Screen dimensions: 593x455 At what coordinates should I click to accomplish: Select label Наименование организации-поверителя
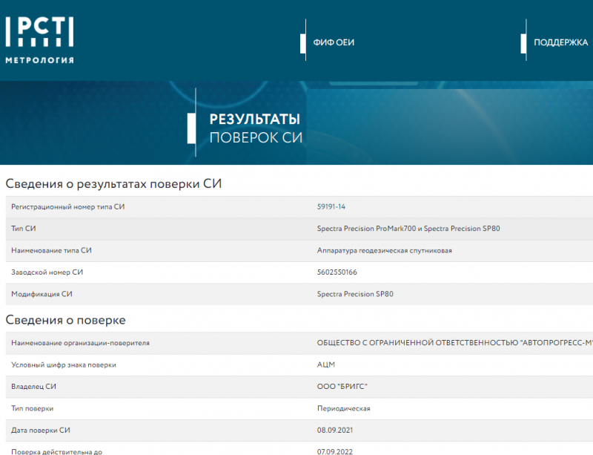click(80, 343)
